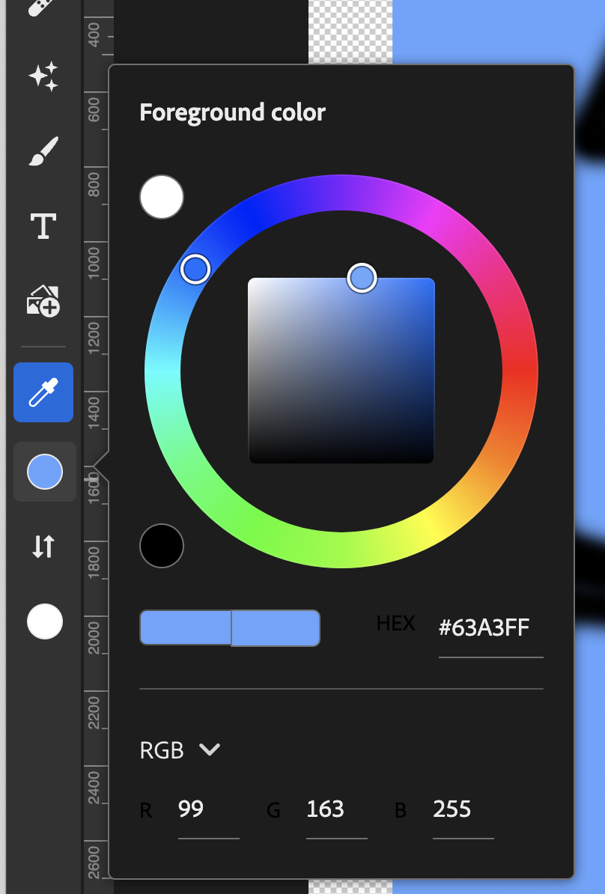The height and width of the screenshot is (894, 605).
Task: Select the Type tool
Action: (x=43, y=225)
